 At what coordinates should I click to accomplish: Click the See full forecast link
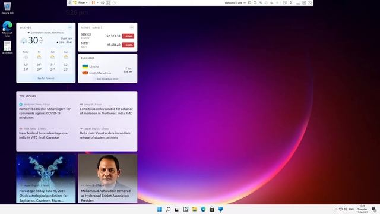46,78
